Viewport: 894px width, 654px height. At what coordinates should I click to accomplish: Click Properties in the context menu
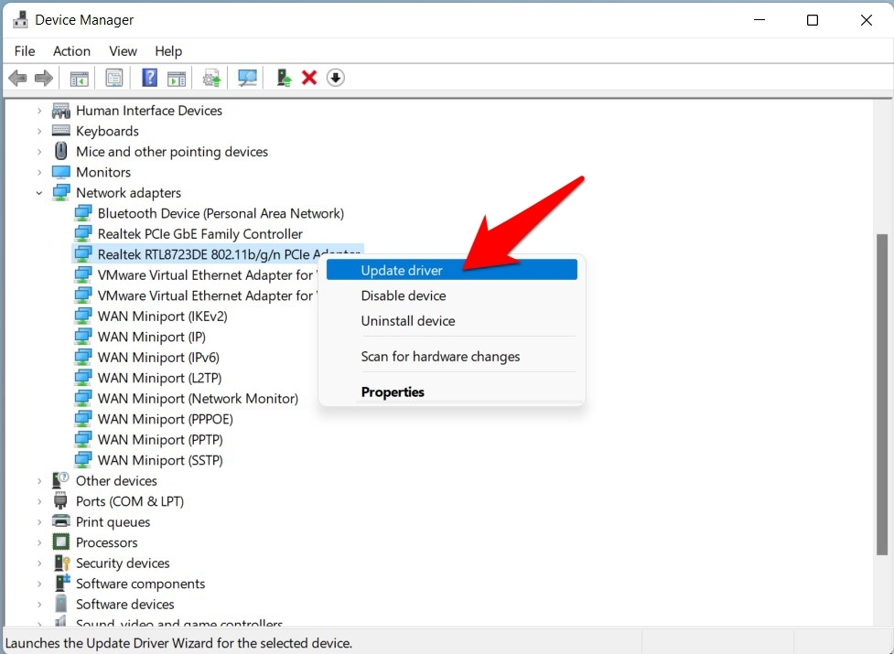tap(393, 392)
